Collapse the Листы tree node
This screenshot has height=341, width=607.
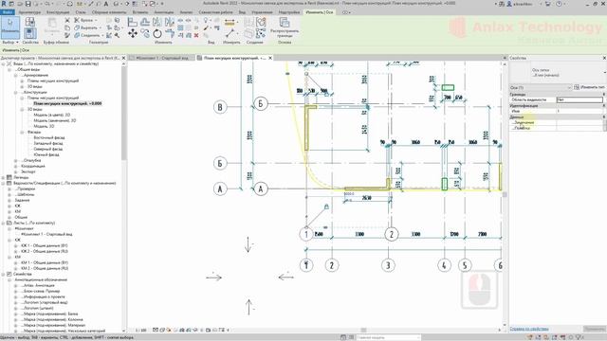pyautogui.click(x=4, y=224)
